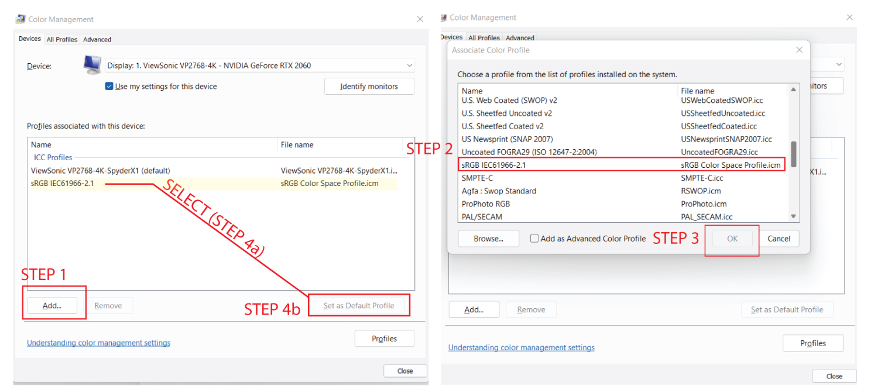Toggle the 'Use my settings for this device' checkbox

click(109, 85)
